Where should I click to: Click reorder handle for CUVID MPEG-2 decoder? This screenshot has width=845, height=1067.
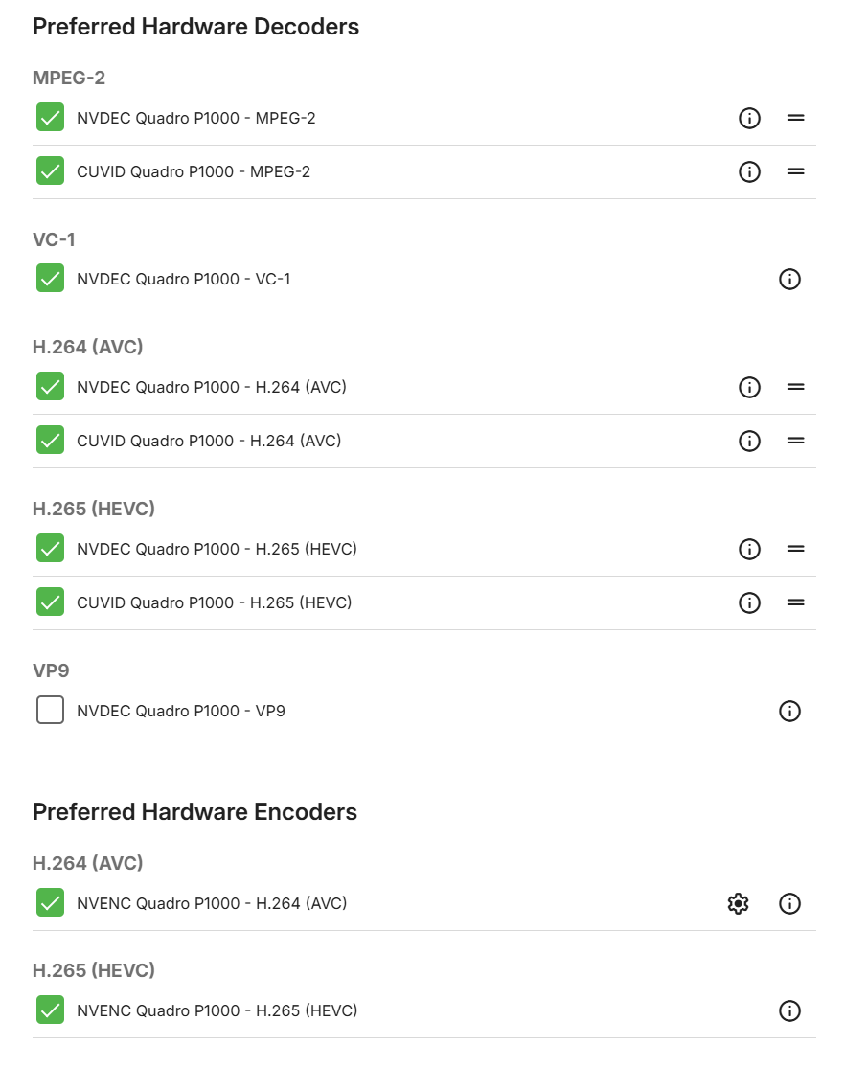[796, 172]
